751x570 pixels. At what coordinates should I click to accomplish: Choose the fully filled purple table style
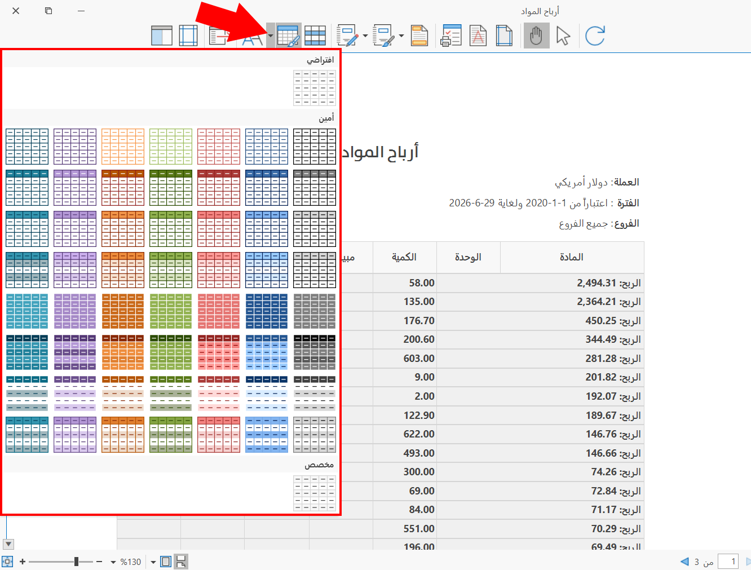coord(75,311)
